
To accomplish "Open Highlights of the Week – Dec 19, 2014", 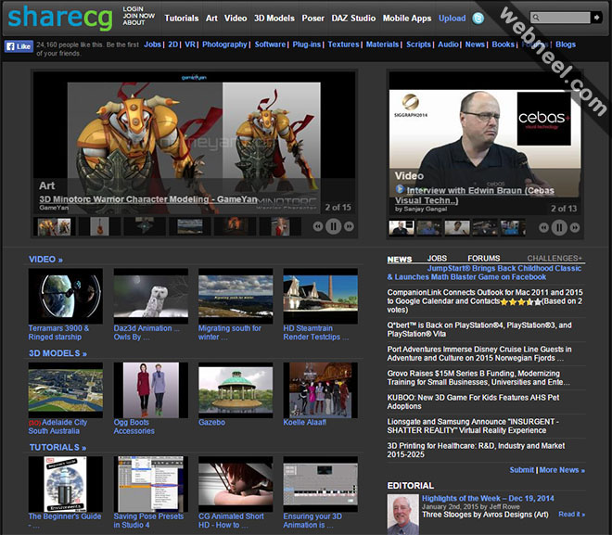I will pyautogui.click(x=488, y=498).
